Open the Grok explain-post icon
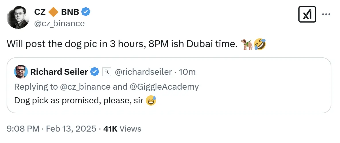The width and height of the screenshot is (340, 143). pyautogui.click(x=307, y=14)
